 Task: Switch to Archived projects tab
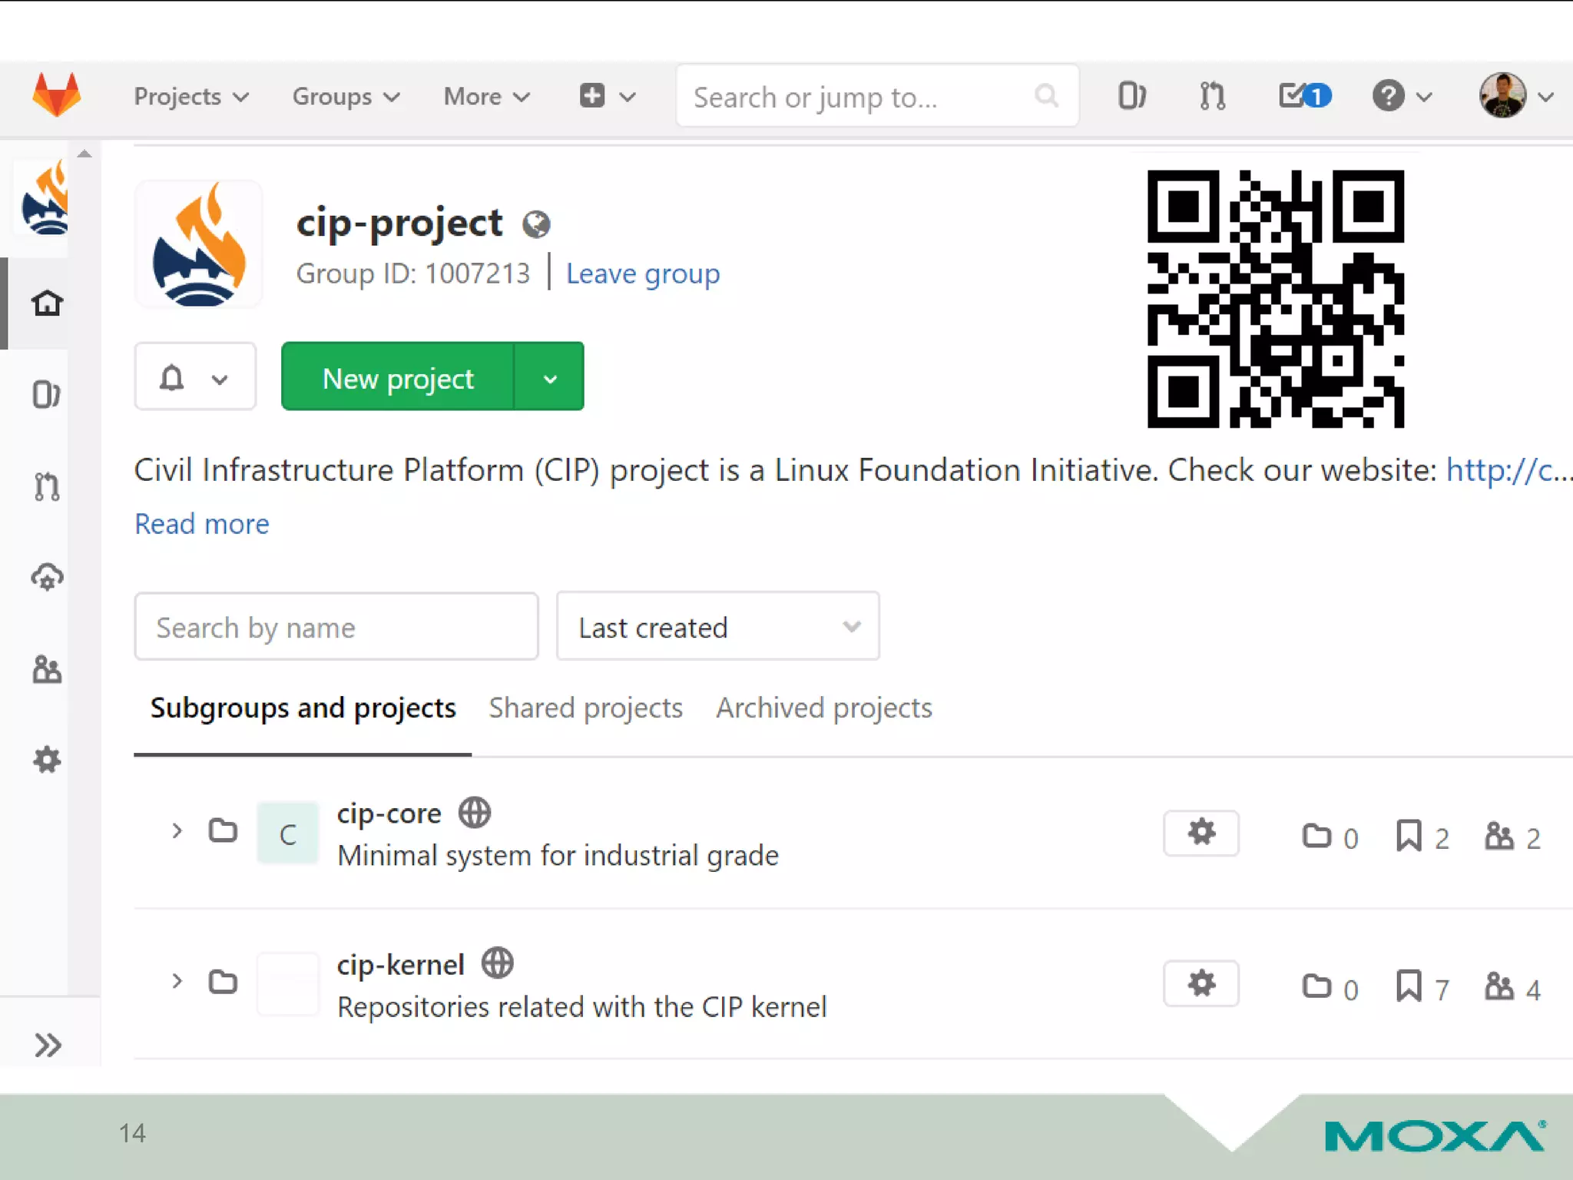point(823,708)
